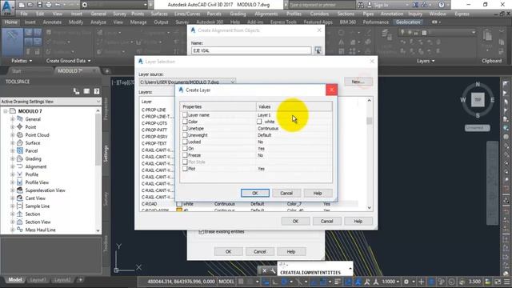The image size is (512, 288).
Task: Switch to the Annotate ribbon tab
Action: click(52, 22)
